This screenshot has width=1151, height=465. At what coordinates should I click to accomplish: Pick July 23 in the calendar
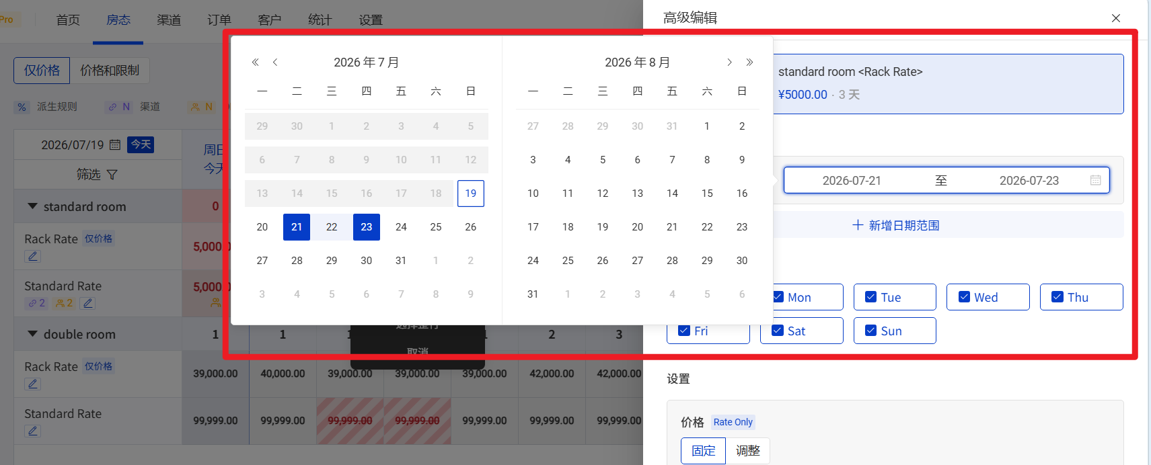tap(367, 227)
